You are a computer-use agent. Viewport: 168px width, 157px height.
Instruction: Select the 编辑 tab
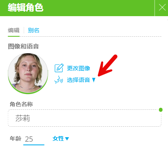pos(14,30)
